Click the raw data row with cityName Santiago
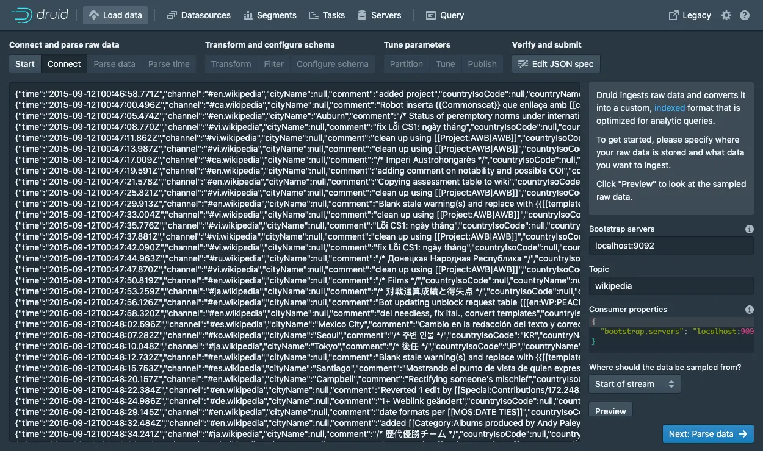Viewport: 763px width, 451px height. [297, 368]
